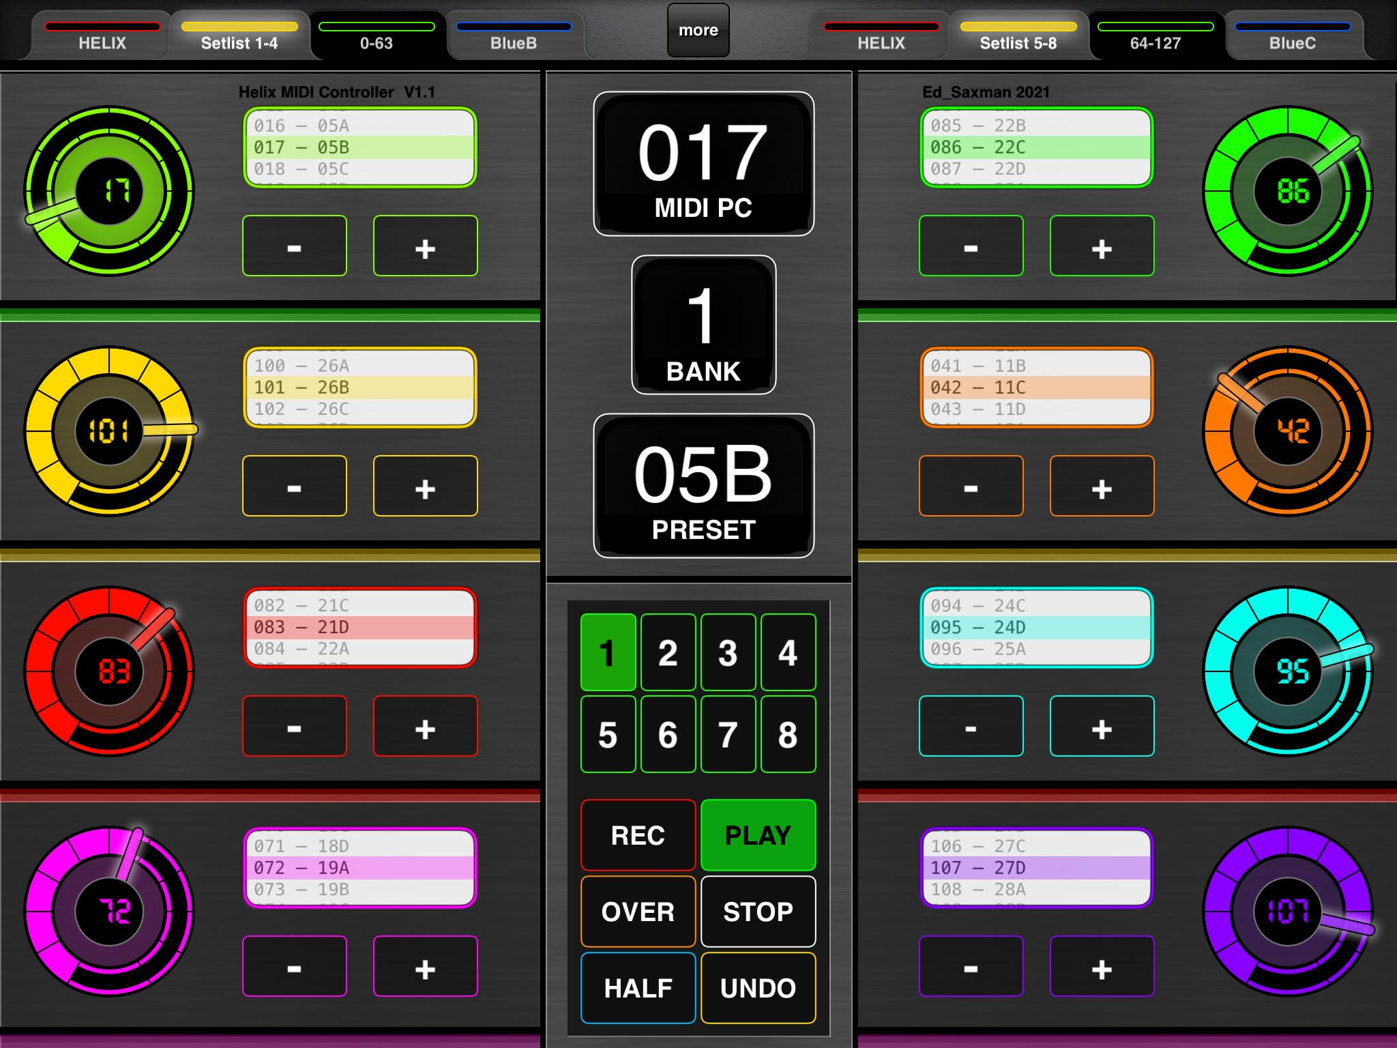Toggle the PLAY looper button

click(x=758, y=835)
